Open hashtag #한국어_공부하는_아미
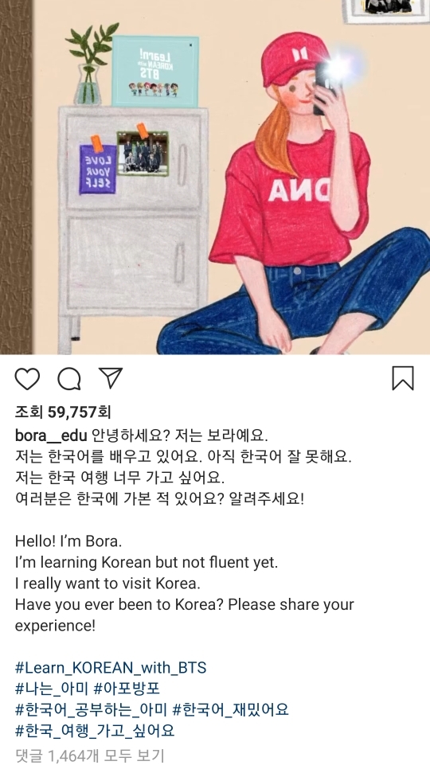 coord(92,710)
